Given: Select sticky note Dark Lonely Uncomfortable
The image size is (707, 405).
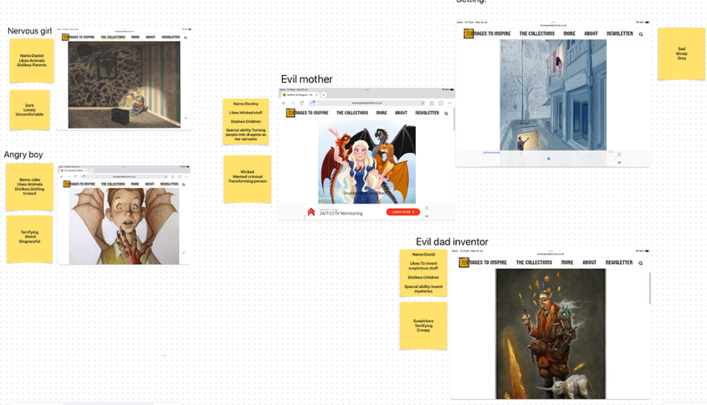Looking at the screenshot, I should tap(30, 110).
